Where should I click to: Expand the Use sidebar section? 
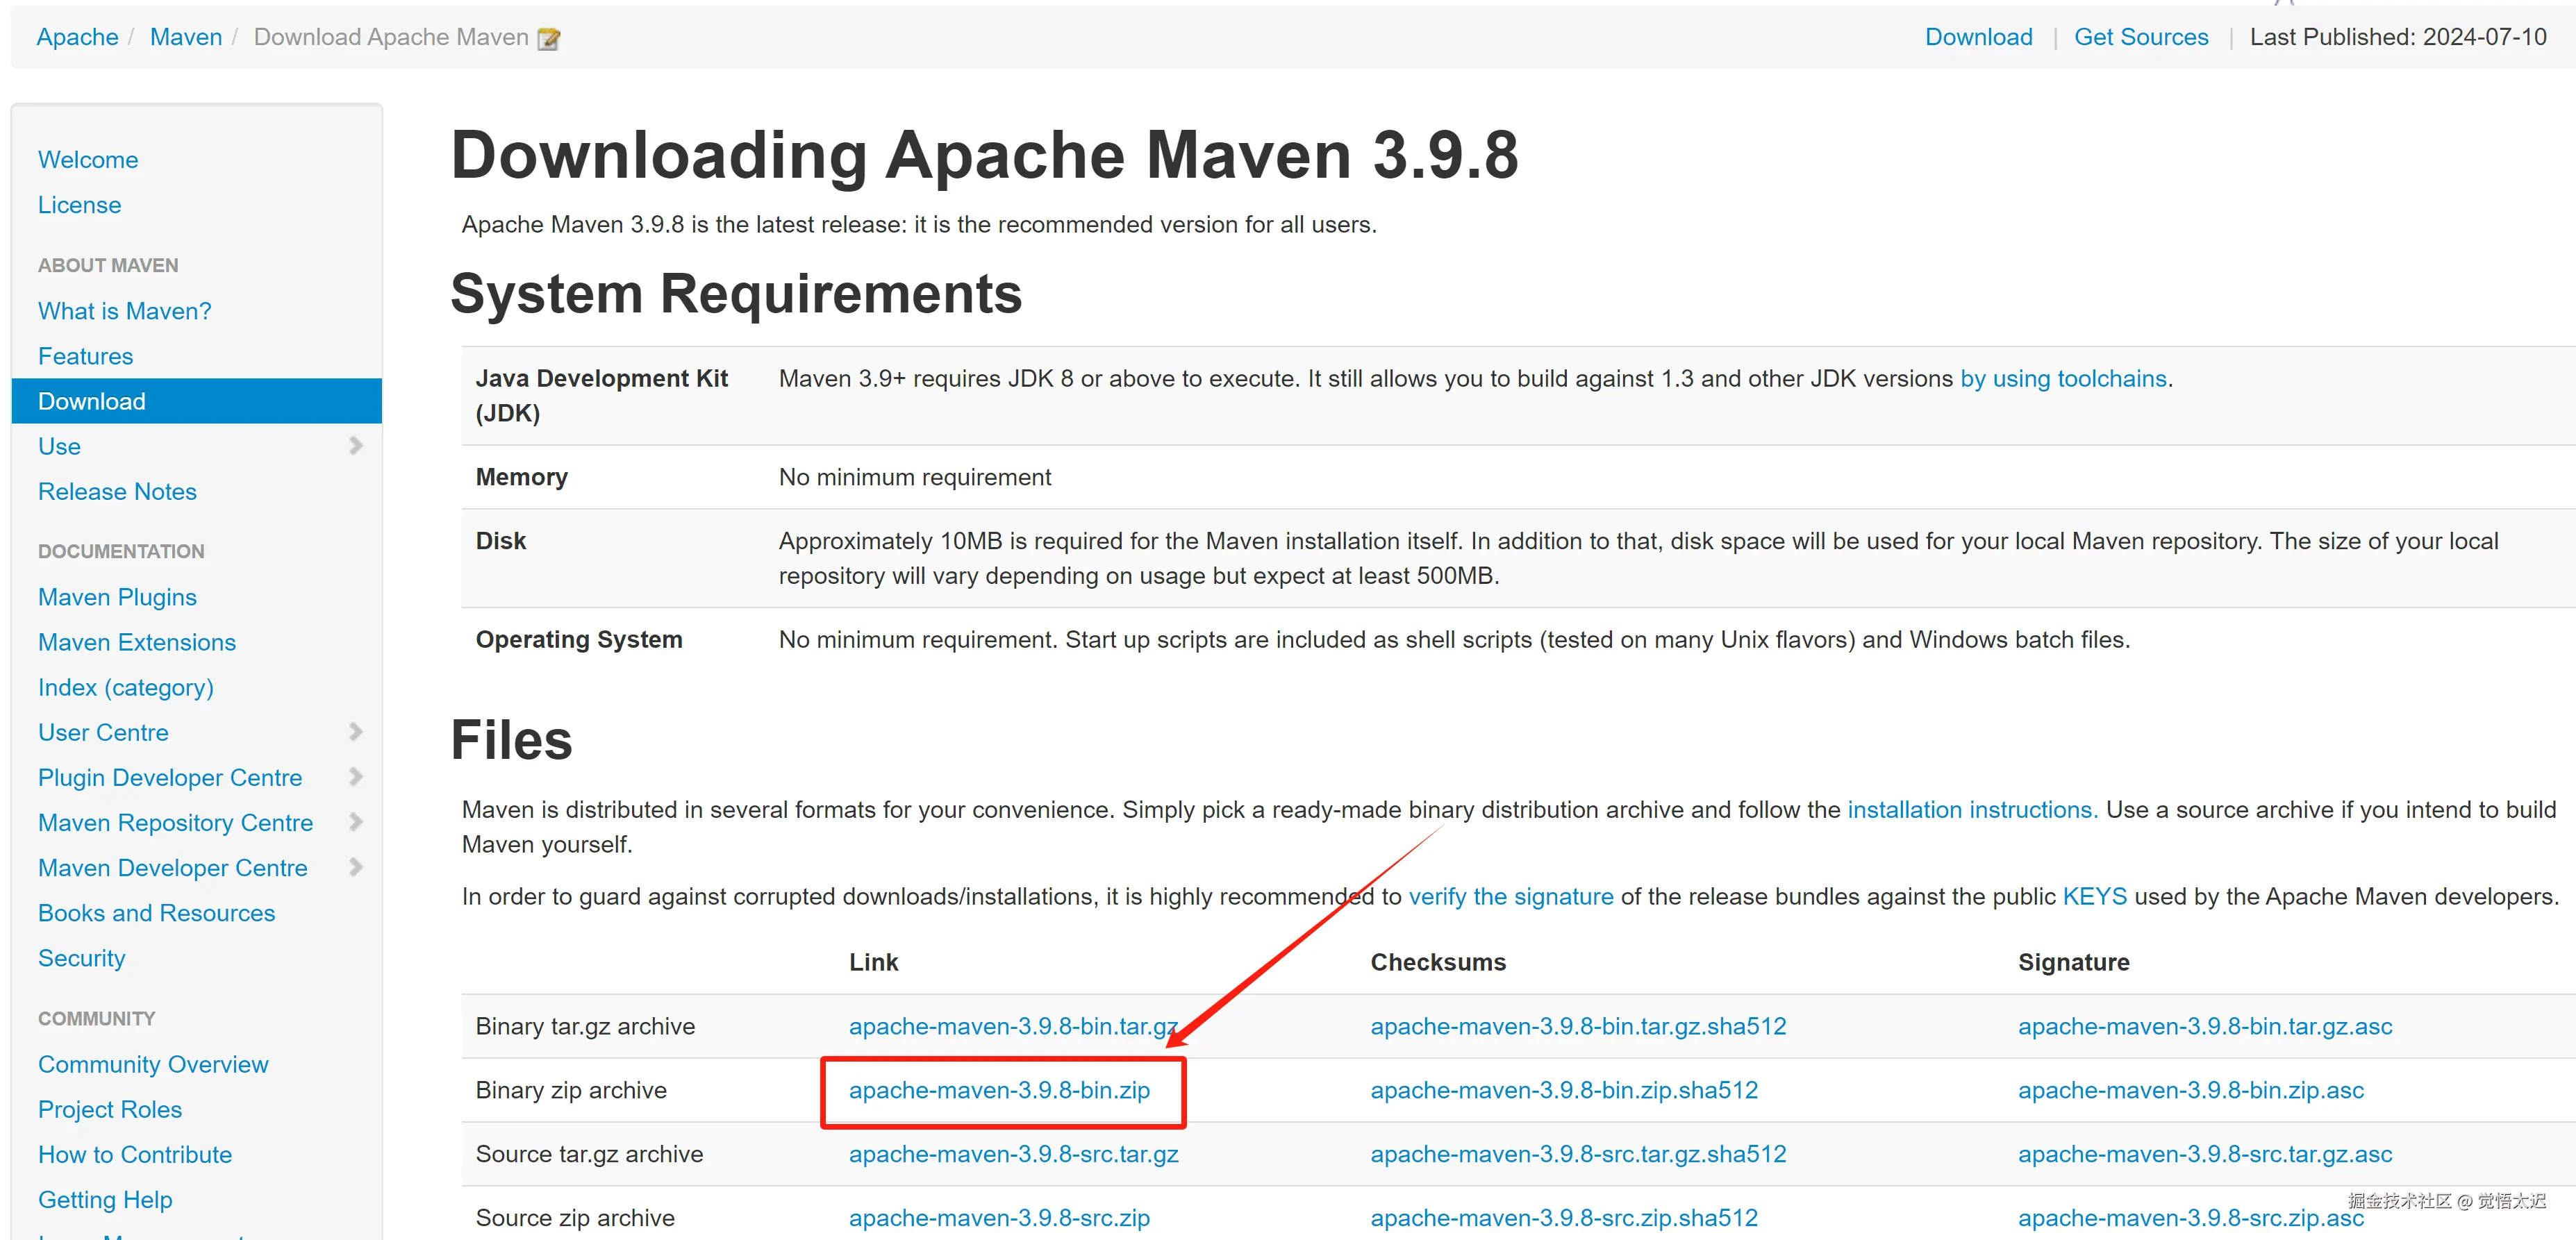pyautogui.click(x=356, y=446)
